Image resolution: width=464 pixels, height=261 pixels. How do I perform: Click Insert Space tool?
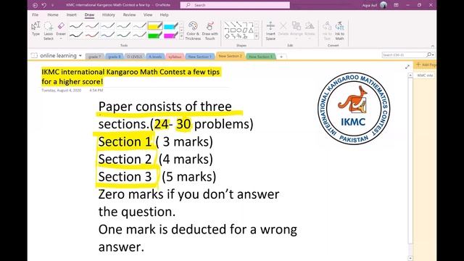pos(270,30)
